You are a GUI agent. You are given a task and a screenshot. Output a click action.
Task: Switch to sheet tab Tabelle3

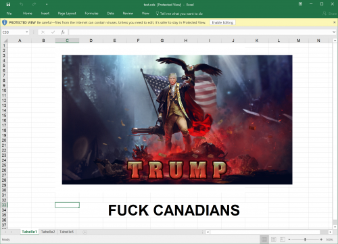tap(66, 232)
